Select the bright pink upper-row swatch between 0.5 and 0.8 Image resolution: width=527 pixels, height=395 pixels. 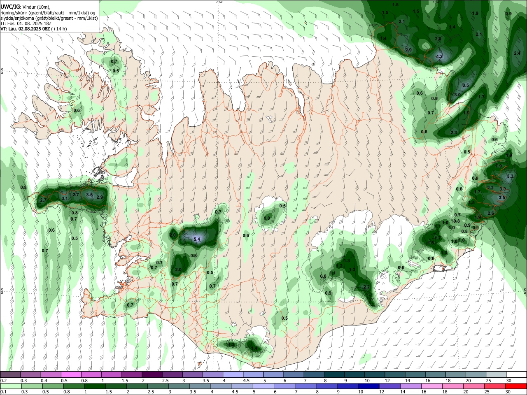point(71,374)
